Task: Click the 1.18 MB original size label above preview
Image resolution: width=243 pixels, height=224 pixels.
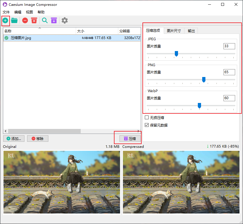Action: (112, 147)
